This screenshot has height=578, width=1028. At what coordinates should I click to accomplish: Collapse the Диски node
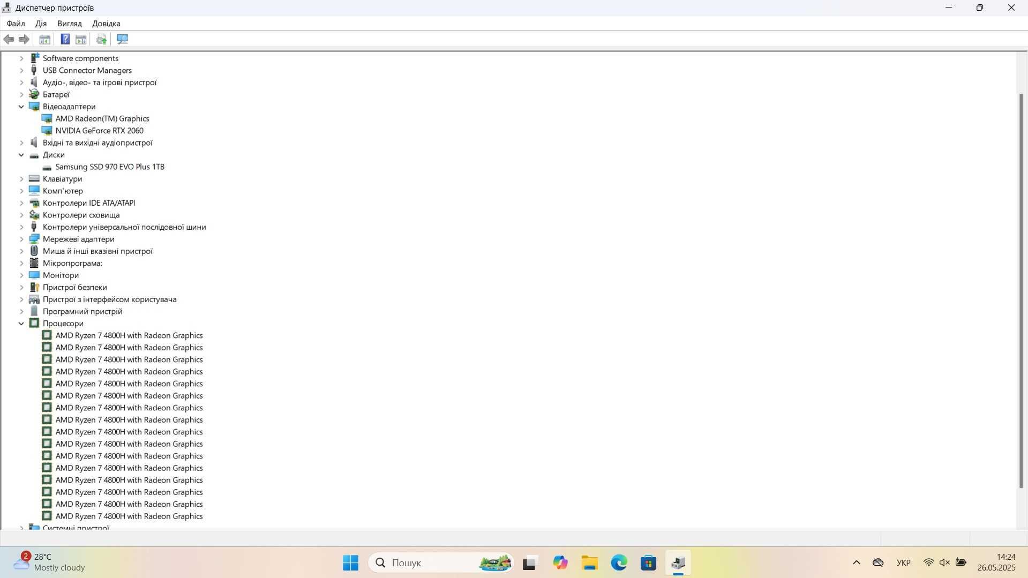coord(21,155)
